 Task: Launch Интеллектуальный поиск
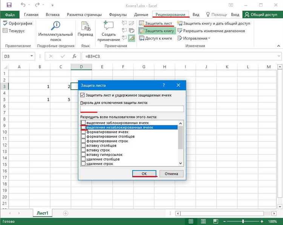point(55,31)
